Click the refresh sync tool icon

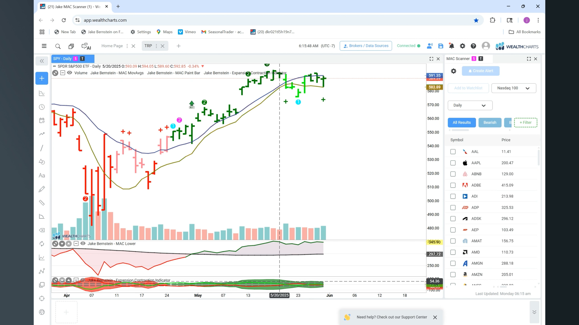coord(42,244)
